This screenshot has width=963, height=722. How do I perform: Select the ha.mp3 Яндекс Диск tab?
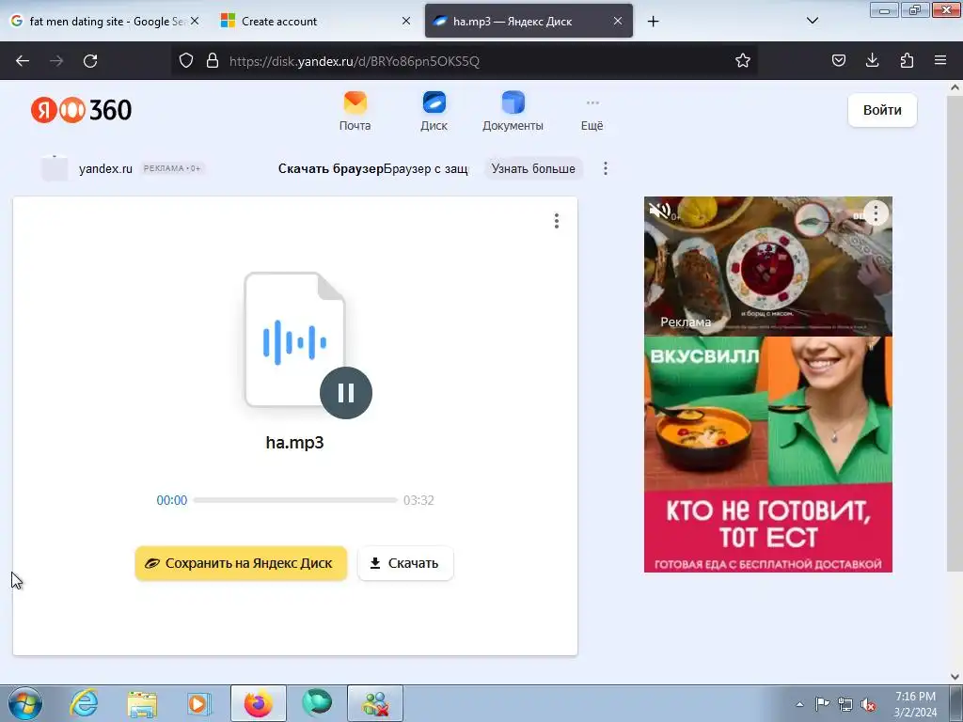pyautogui.click(x=529, y=21)
